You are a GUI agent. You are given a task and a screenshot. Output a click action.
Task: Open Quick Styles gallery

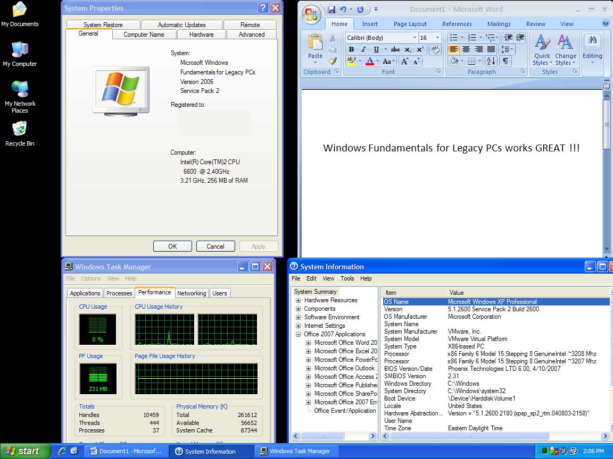pyautogui.click(x=542, y=50)
